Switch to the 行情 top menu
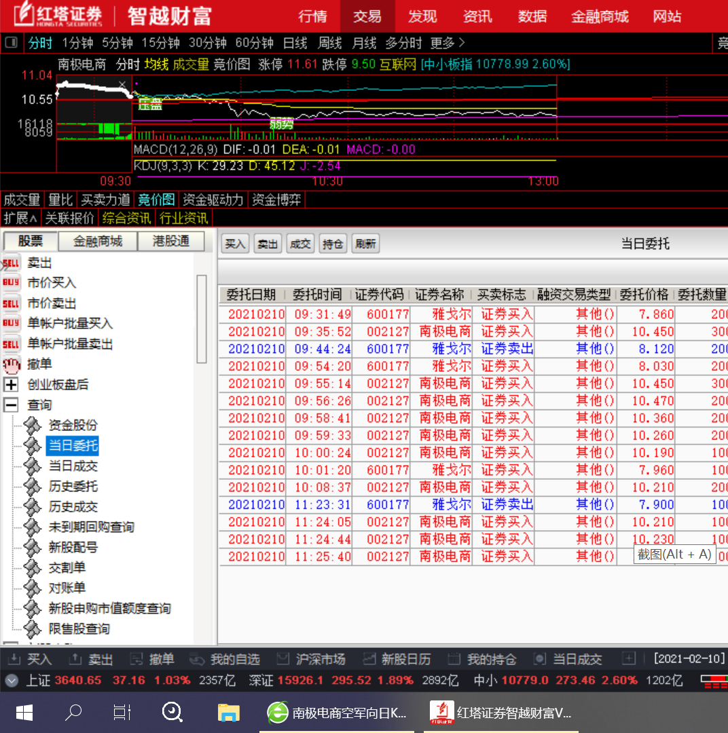This screenshot has width=728, height=733. (312, 16)
